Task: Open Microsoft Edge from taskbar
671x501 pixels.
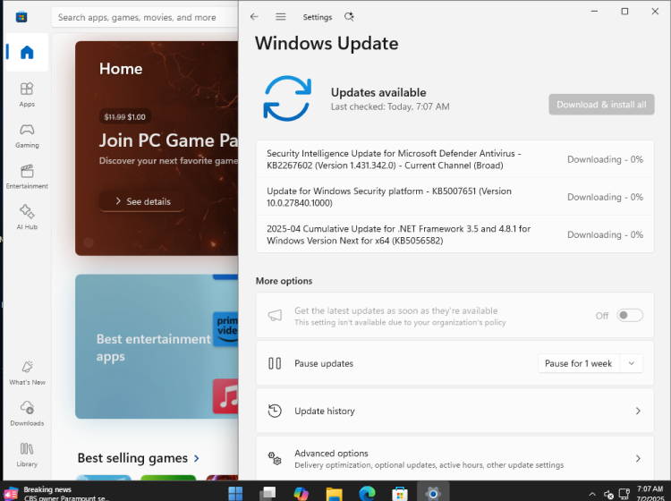Action: coord(367,493)
